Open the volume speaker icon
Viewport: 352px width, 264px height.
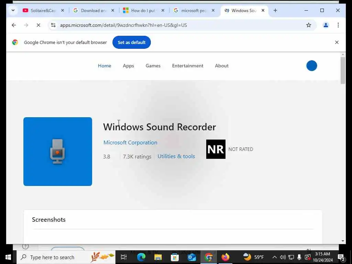point(283,257)
